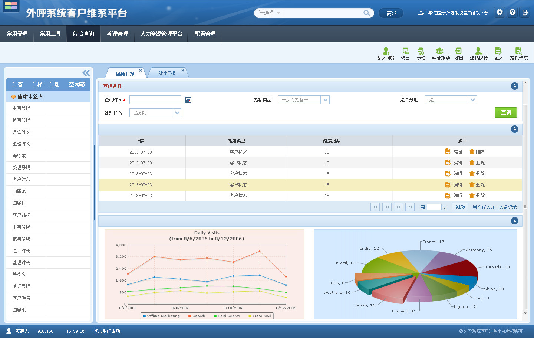Open the calendar date picker icon
This screenshot has width=534, height=338.
tap(188, 100)
